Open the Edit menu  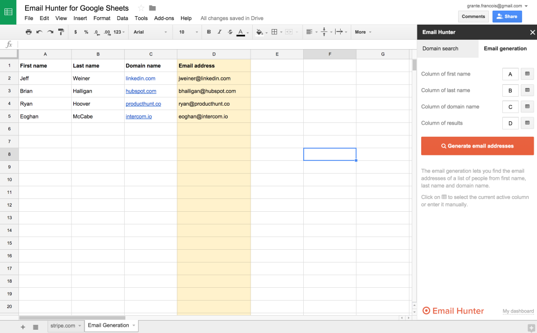(44, 18)
